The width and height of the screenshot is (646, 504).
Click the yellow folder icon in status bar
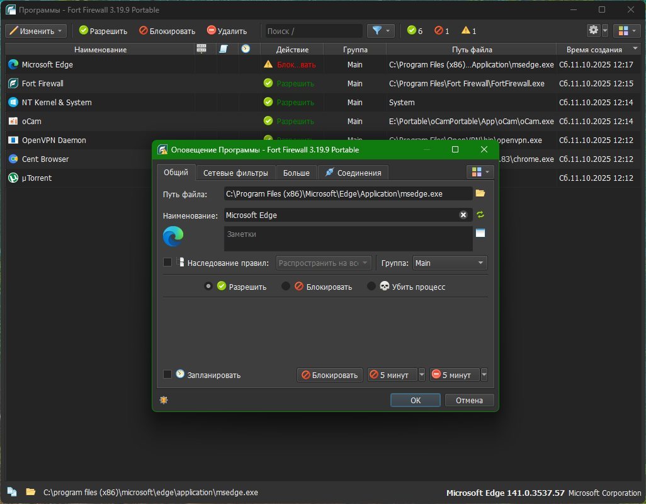tap(30, 492)
